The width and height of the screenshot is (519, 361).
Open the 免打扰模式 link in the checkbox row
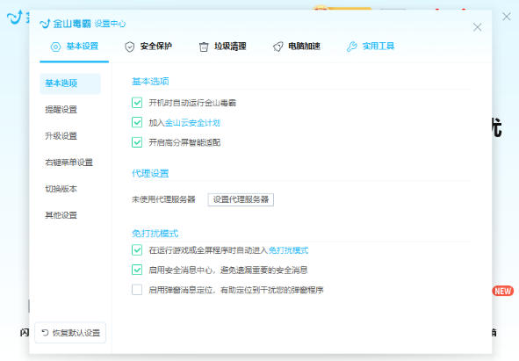click(288, 250)
